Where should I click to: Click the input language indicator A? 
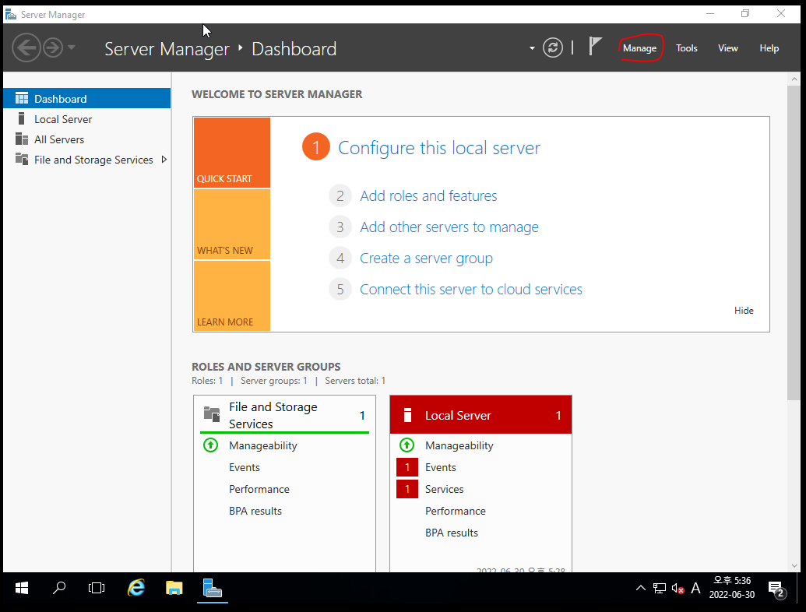695,588
